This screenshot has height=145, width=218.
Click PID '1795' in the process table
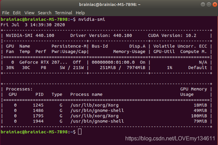tap(38, 116)
